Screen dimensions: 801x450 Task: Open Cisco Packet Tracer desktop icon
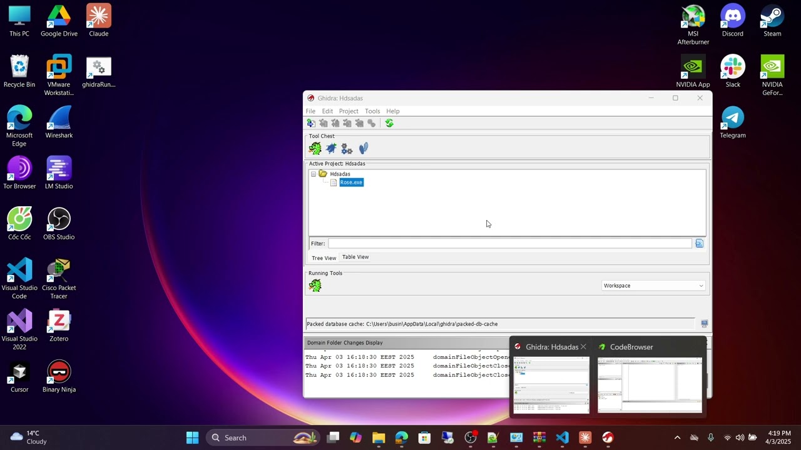(59, 279)
